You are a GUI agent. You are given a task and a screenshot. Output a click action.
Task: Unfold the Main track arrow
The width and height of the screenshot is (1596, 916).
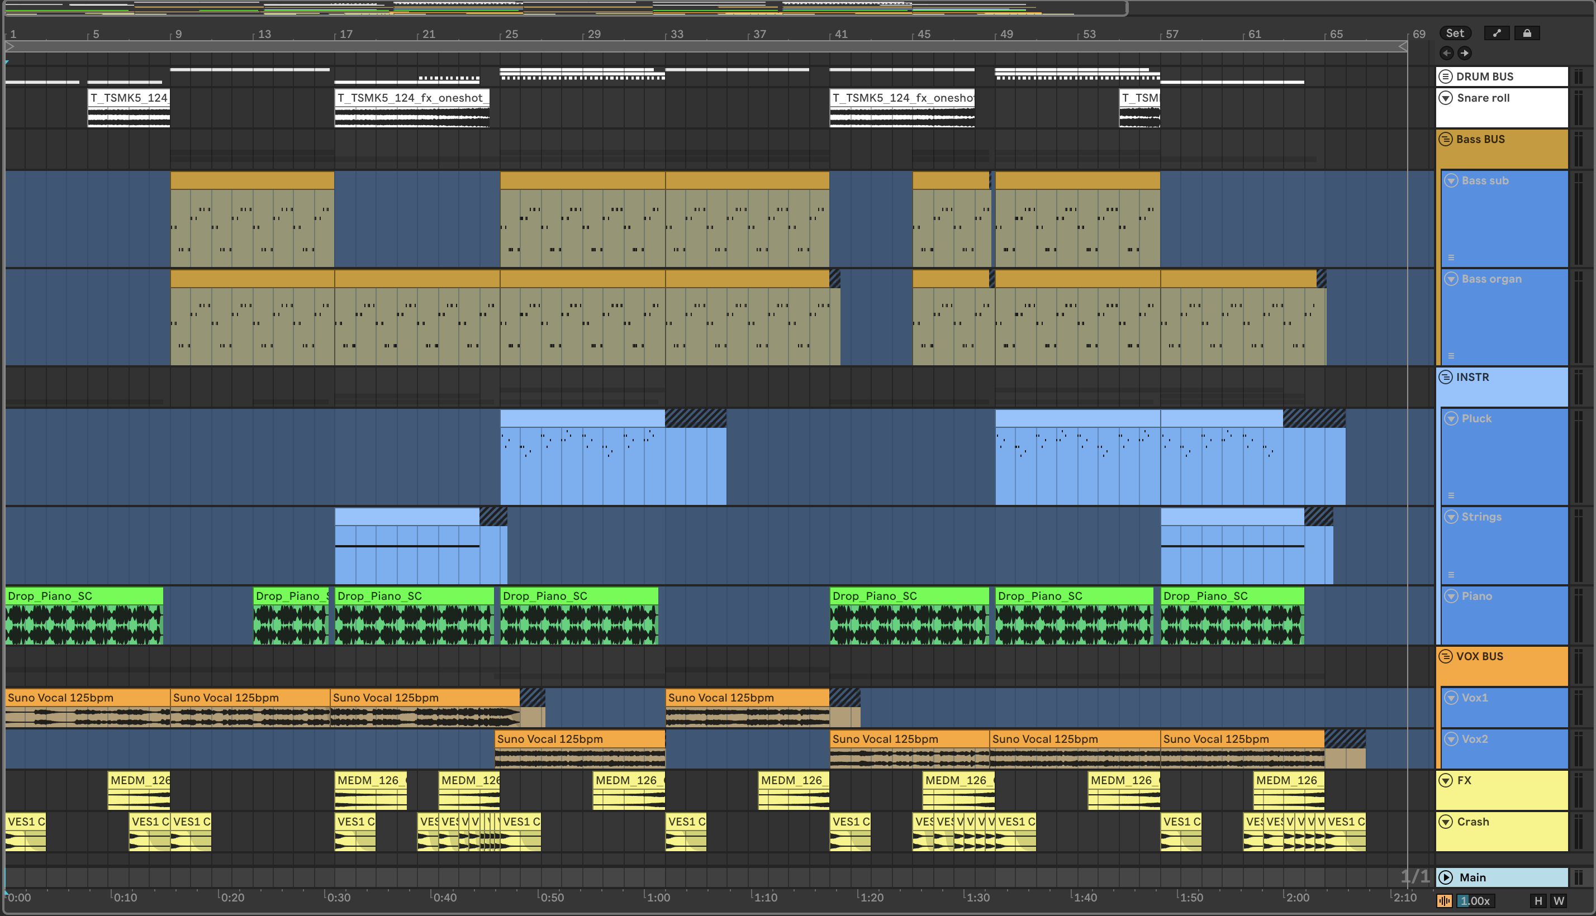1446,877
